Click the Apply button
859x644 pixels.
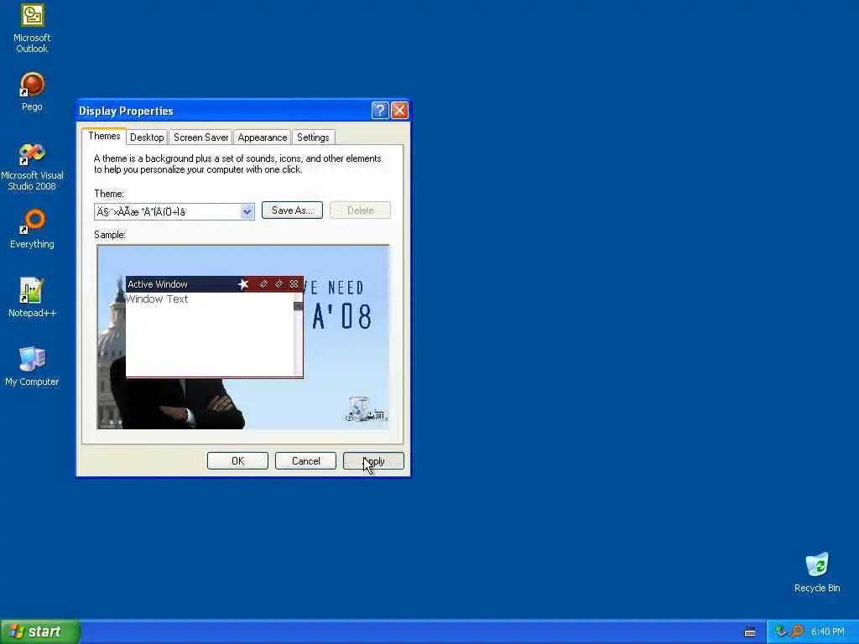[x=373, y=461]
